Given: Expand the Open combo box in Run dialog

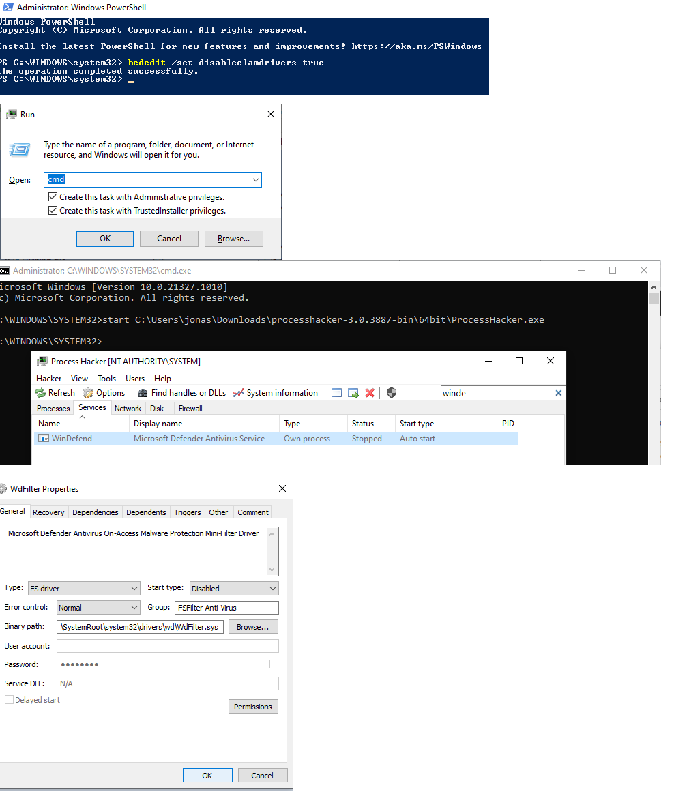Looking at the screenshot, I should 256,180.
